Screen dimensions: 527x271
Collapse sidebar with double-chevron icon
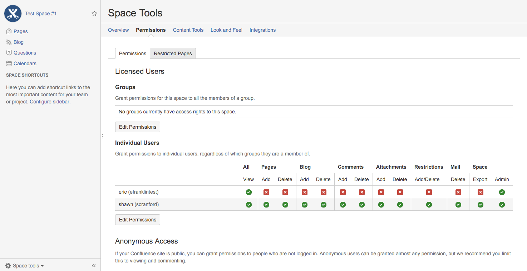(x=94, y=266)
